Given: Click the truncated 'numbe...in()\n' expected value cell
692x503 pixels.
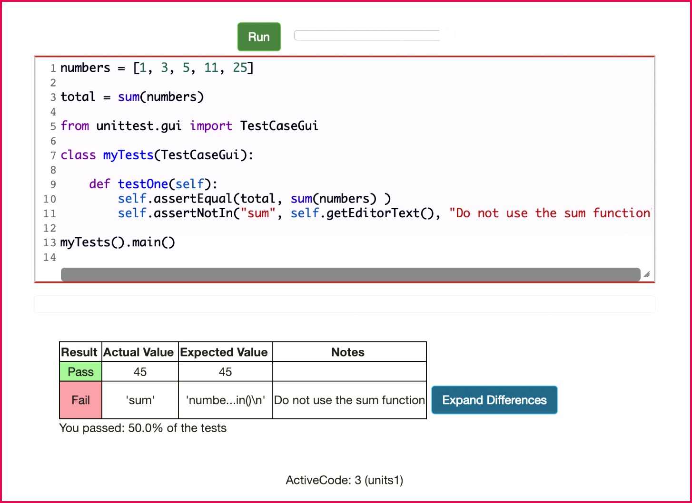Looking at the screenshot, I should pyautogui.click(x=226, y=400).
